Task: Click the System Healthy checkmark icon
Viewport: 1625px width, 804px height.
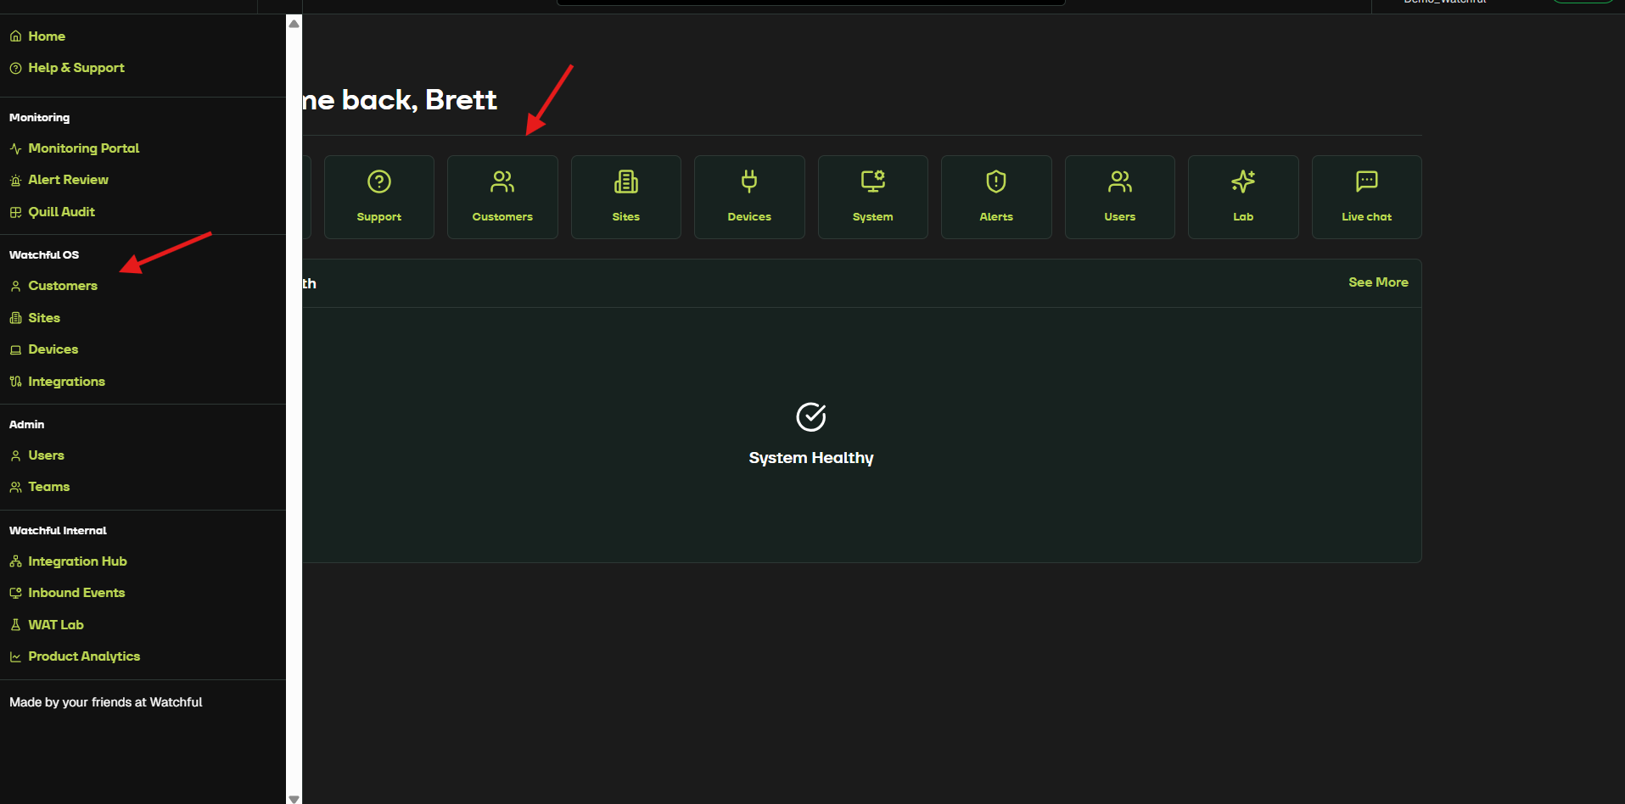Action: click(811, 417)
